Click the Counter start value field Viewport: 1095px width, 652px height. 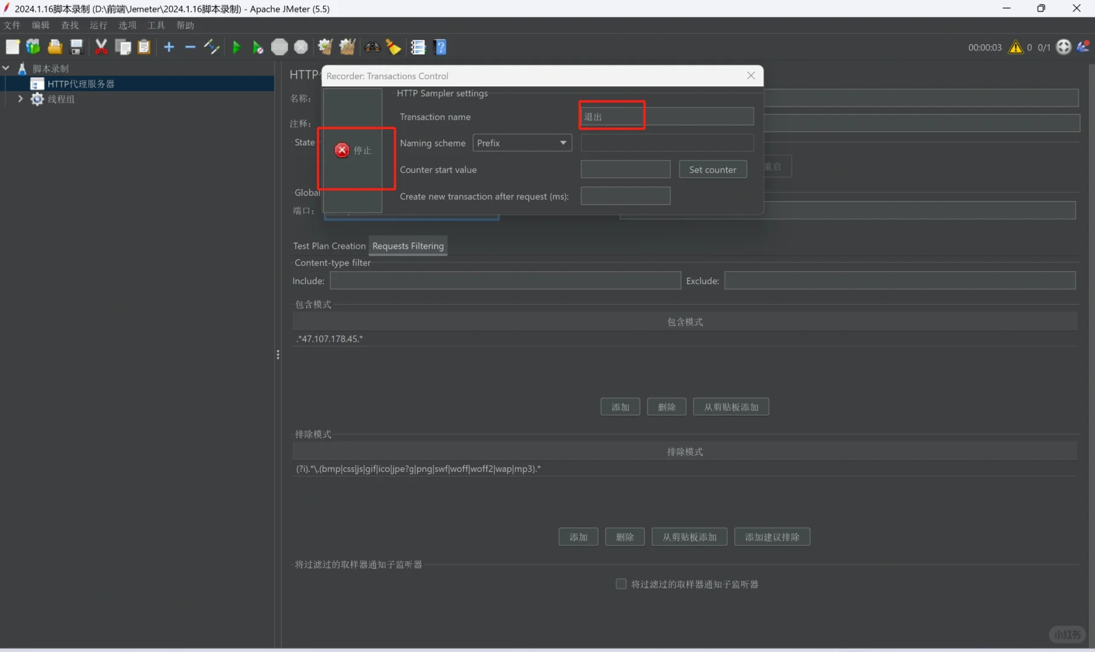coord(625,170)
